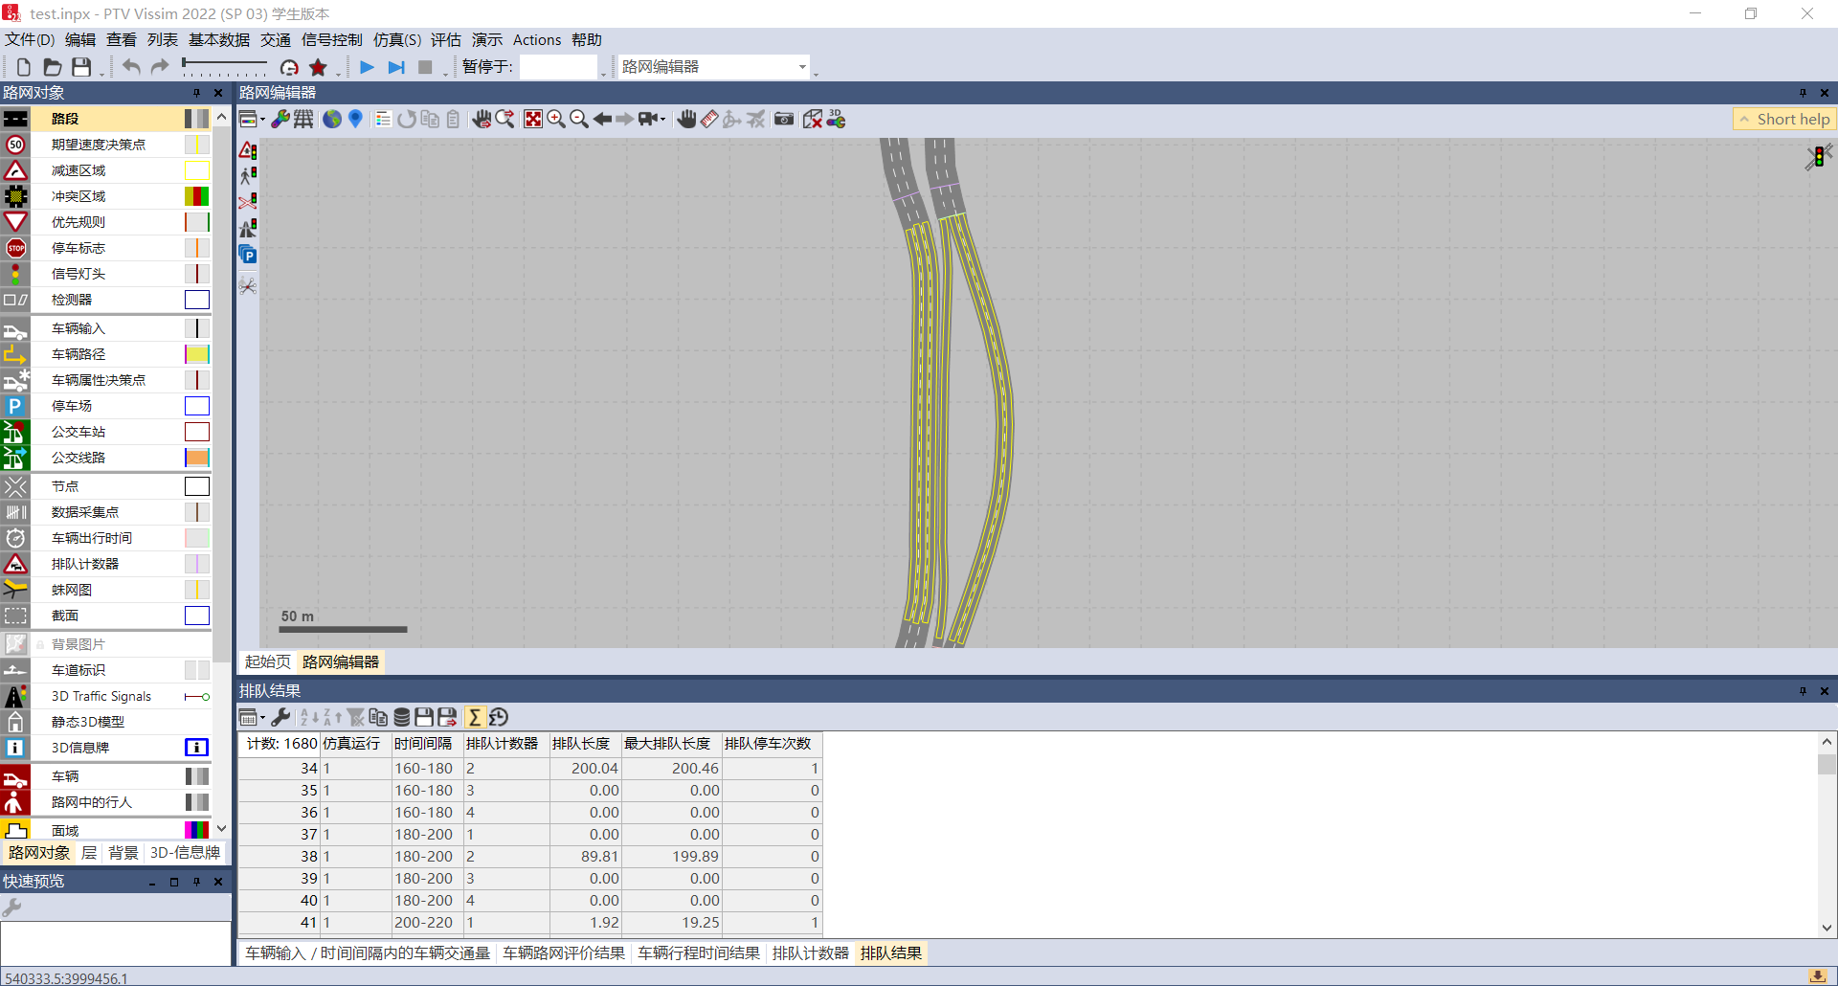Viewport: 1838px width, 986px height.
Task: Switch to the 排队计数器 tab
Action: pyautogui.click(x=810, y=953)
